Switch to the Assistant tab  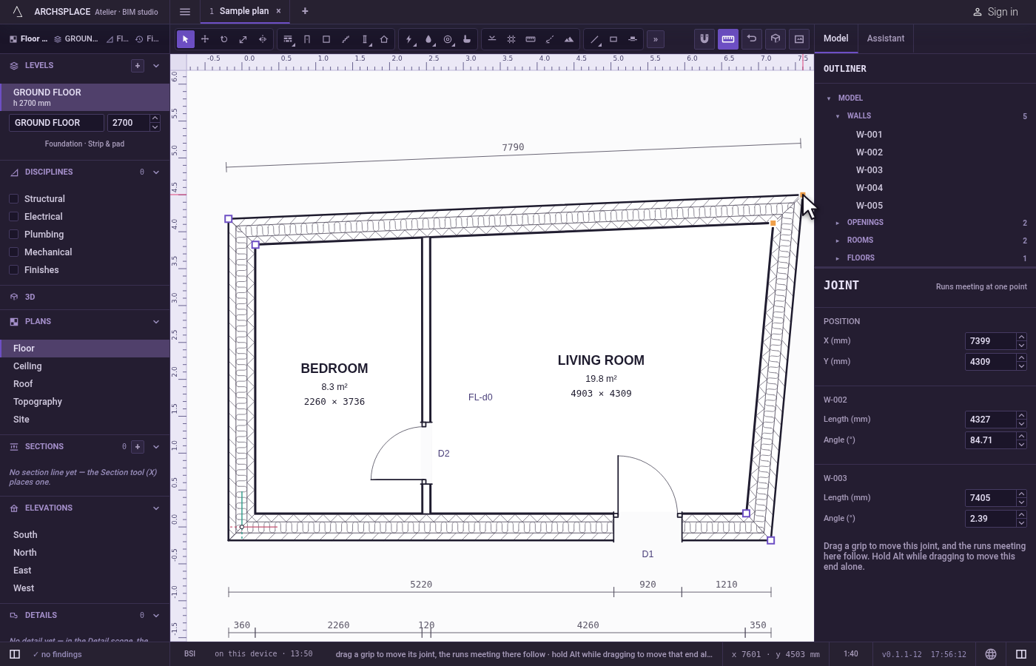[886, 38]
